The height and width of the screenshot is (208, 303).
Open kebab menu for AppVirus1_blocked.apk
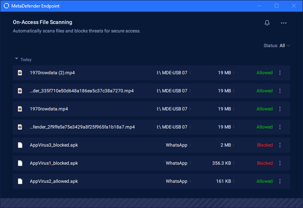[280, 163]
